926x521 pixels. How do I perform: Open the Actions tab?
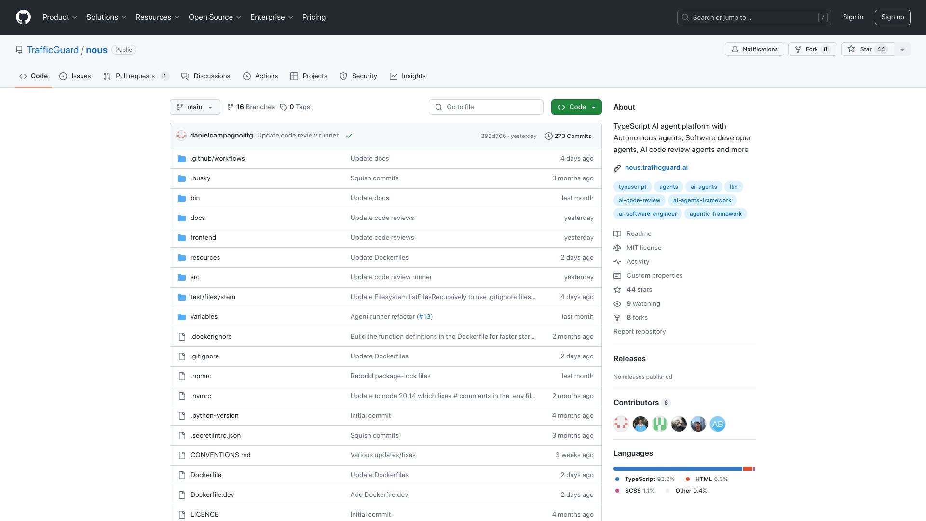tap(260, 76)
